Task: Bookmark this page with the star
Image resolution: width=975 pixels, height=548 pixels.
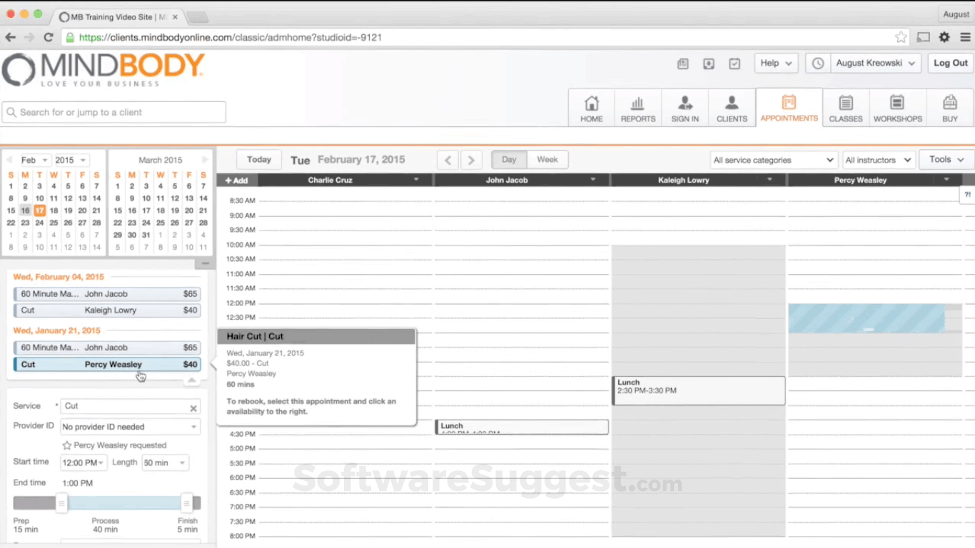Action: 901,37
